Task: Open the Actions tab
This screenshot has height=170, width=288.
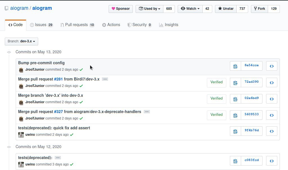Action: point(111,25)
